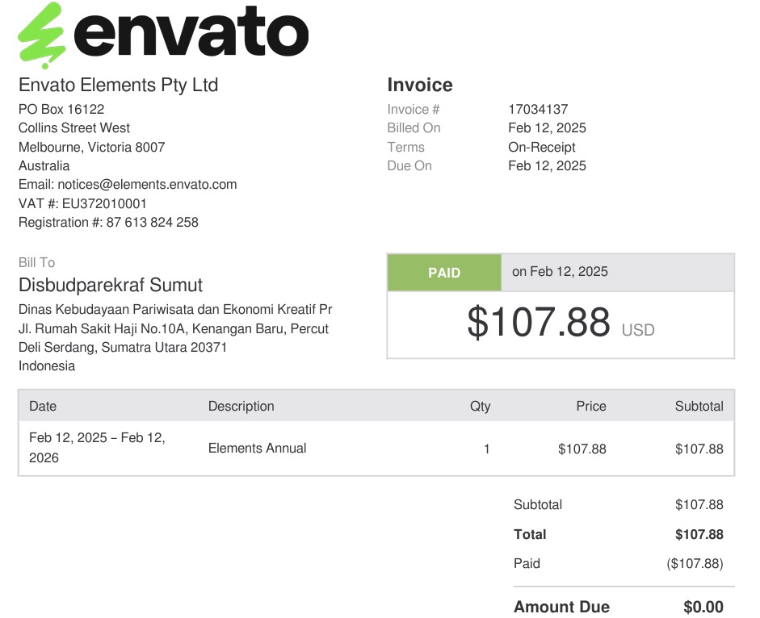Click the Date column header
The height and width of the screenshot is (618, 760).
coord(43,407)
